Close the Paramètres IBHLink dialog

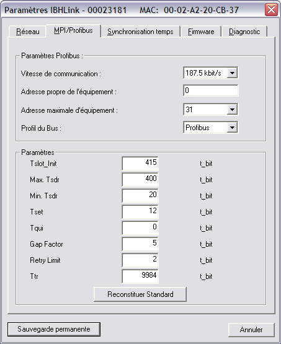point(271,10)
